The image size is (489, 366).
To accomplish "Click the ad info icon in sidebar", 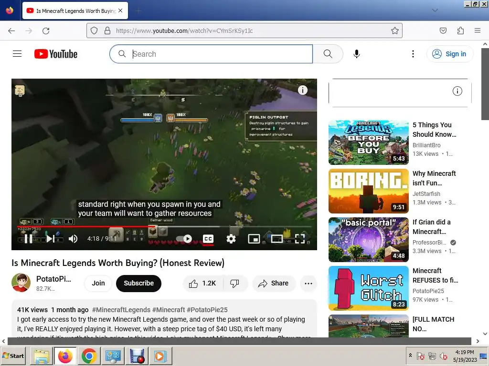I will pos(457,91).
